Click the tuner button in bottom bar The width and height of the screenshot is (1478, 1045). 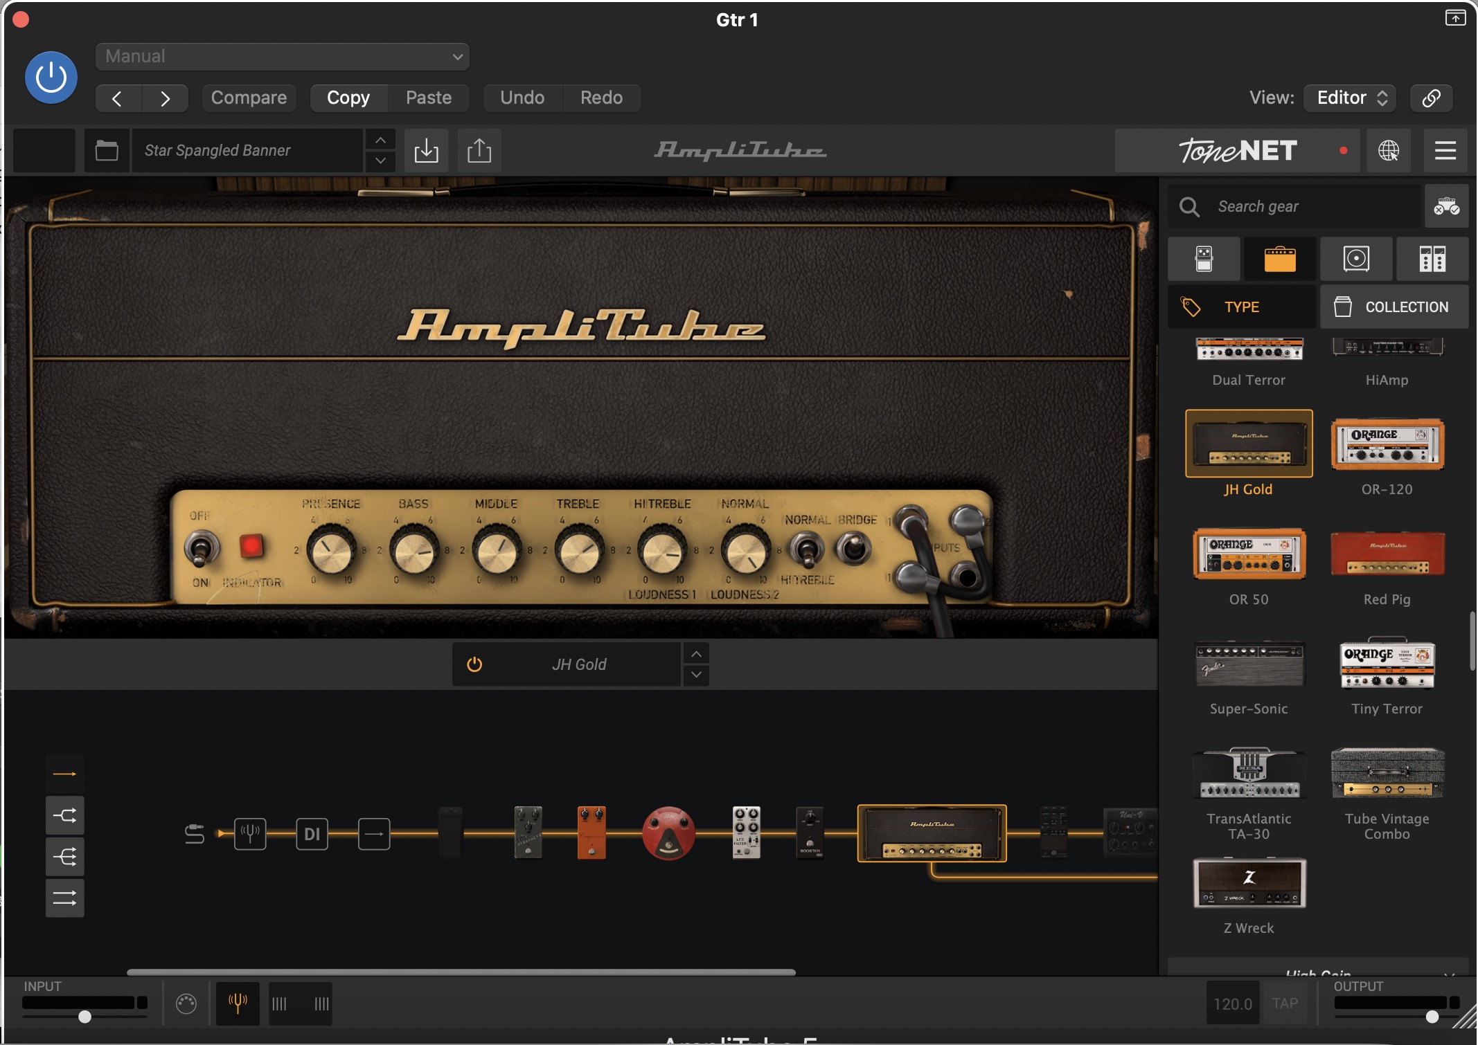point(238,1003)
